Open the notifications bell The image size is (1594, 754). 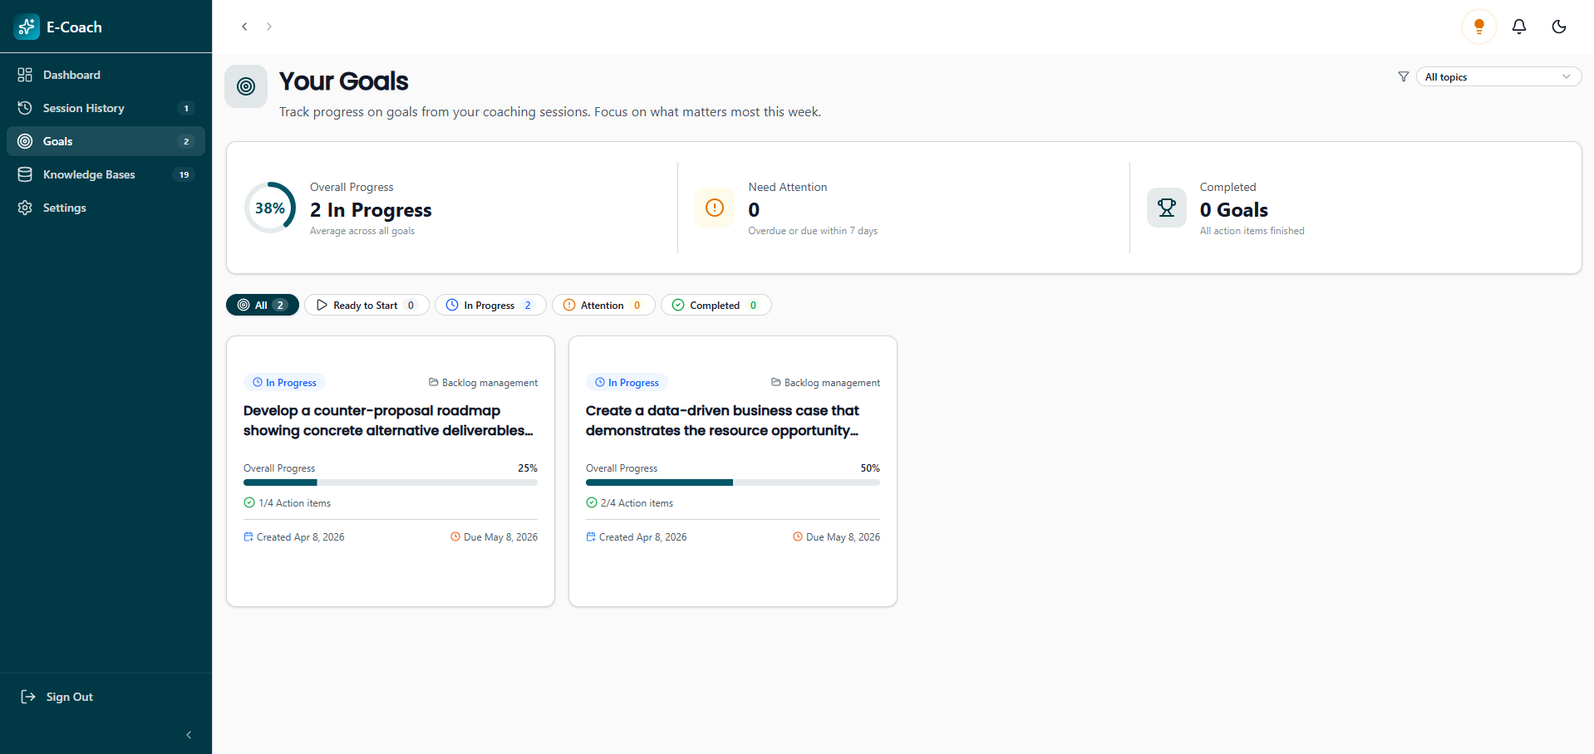click(1518, 27)
